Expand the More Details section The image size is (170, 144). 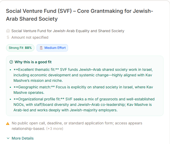22,138
